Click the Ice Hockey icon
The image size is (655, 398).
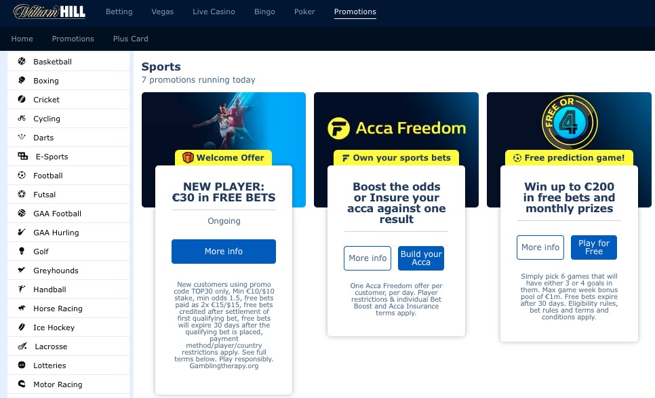click(22, 327)
